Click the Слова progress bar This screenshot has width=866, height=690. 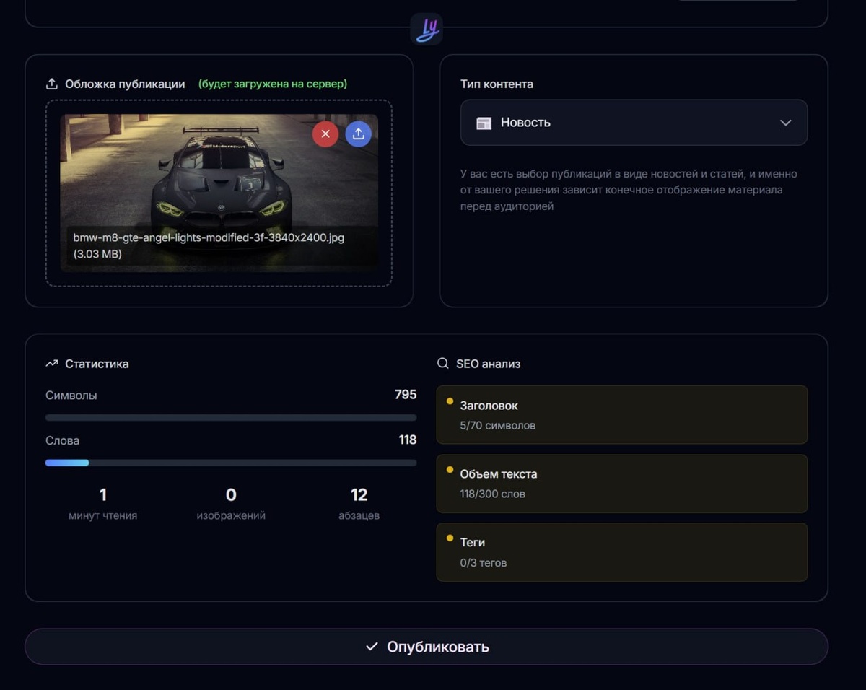(231, 463)
